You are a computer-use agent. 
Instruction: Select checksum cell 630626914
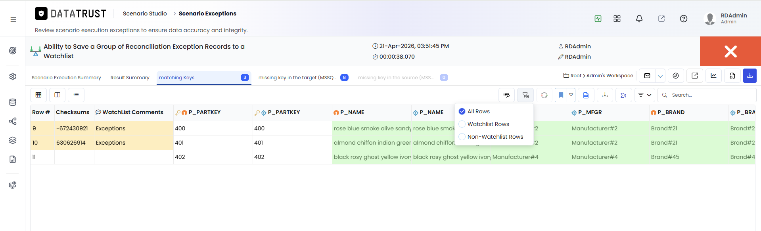point(74,143)
